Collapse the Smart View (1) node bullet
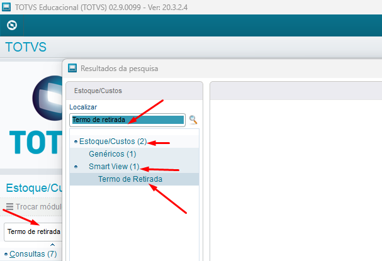 pyautogui.click(x=76, y=167)
